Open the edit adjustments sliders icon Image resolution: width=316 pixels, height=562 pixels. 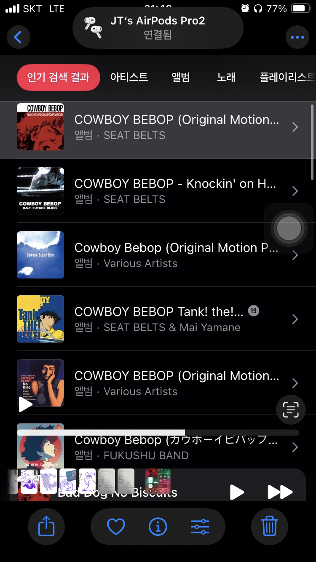[200, 527]
